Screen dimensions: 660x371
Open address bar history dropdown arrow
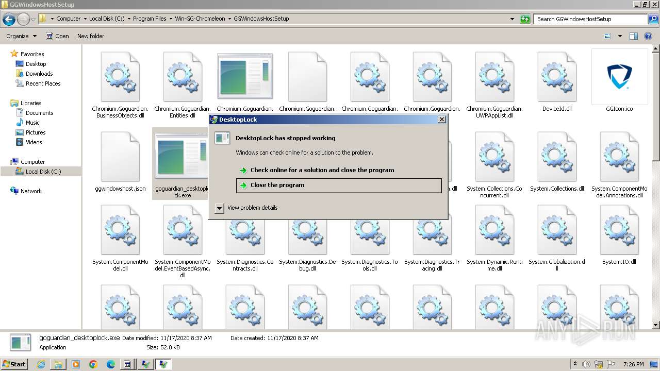pyautogui.click(x=512, y=19)
